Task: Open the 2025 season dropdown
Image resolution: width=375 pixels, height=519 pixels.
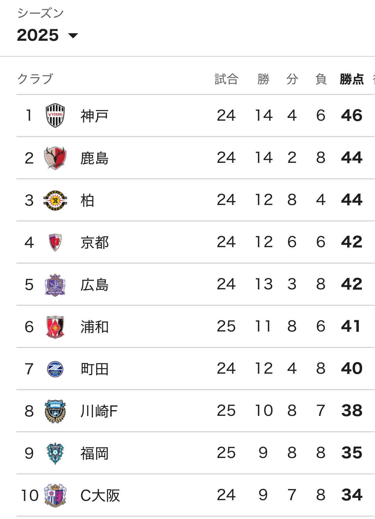Action: (47, 35)
